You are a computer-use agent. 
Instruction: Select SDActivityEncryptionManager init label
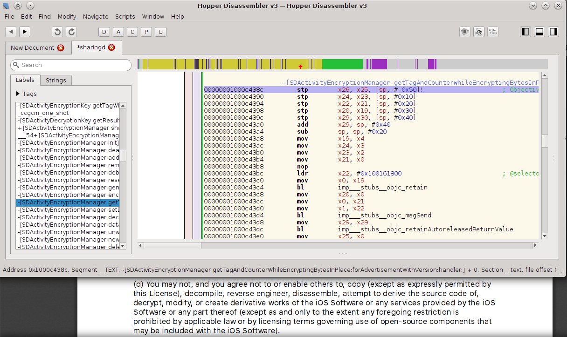coord(68,143)
